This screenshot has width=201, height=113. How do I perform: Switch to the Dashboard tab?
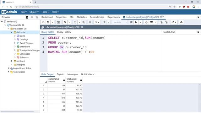(x=47, y=17)
